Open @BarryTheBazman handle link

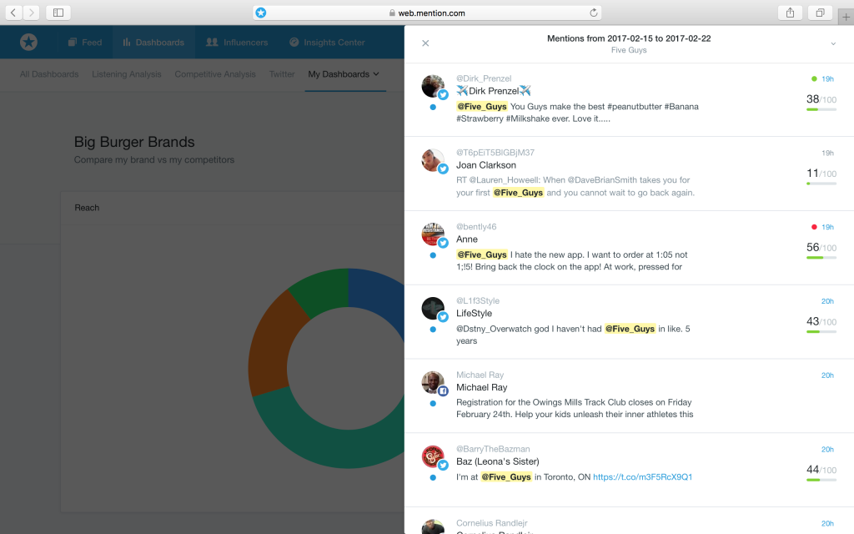coord(493,449)
